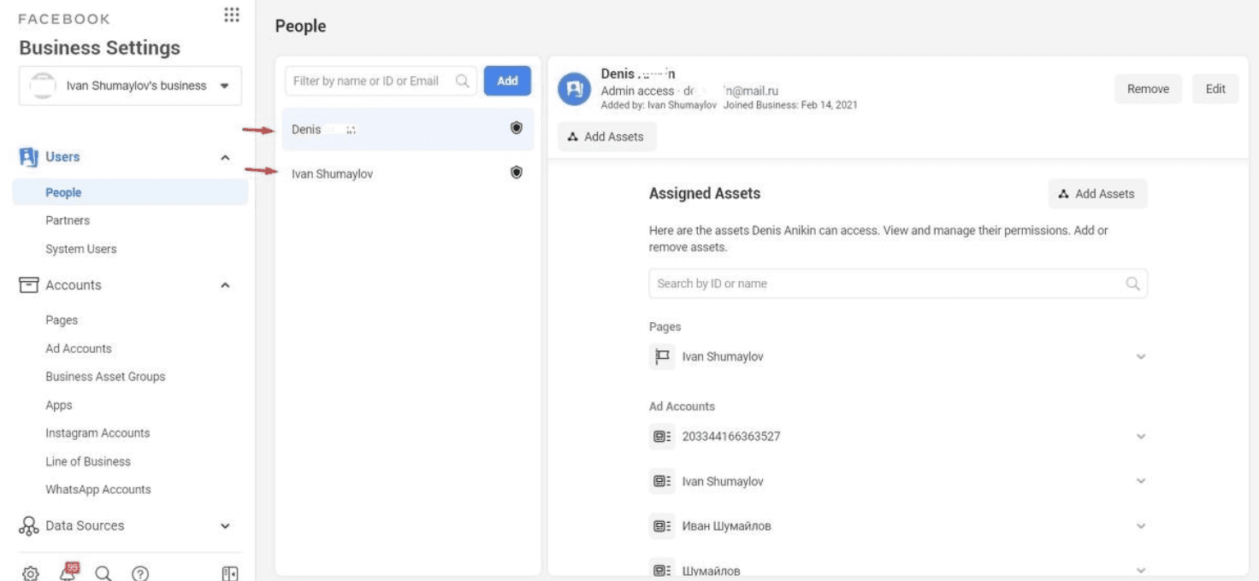The image size is (1259, 581).
Task: Expand ad account 203344166363527 chevron
Action: (x=1140, y=437)
